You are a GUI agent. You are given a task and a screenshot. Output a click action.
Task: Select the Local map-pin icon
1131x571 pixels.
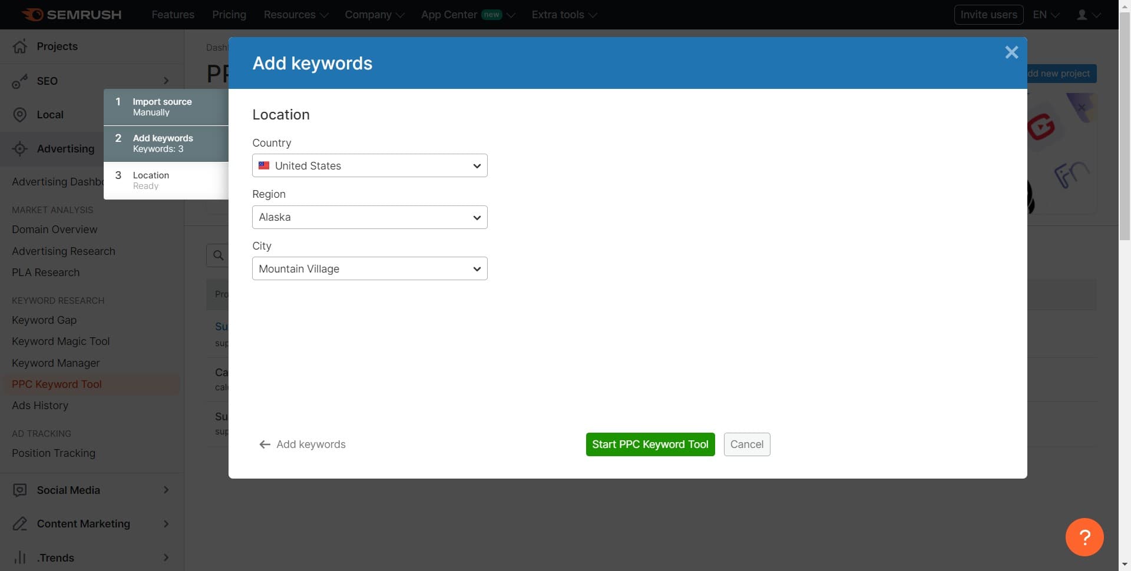click(20, 114)
